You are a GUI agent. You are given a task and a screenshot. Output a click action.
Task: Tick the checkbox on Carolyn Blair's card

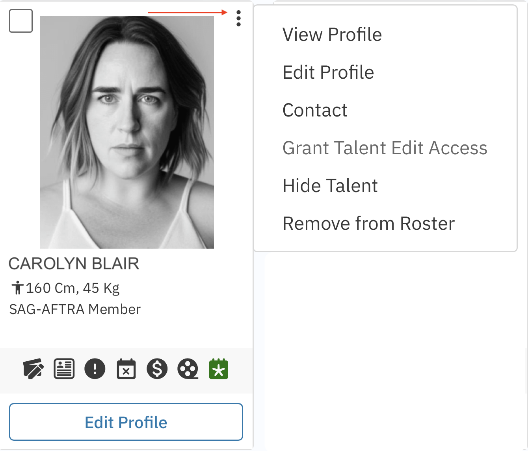coord(21,21)
